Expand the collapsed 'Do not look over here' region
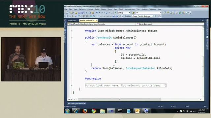The width and height of the screenshot is (211, 118). [72, 85]
